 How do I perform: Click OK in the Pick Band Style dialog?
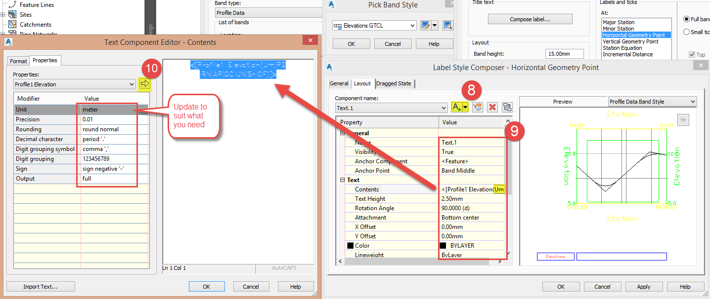(352, 44)
